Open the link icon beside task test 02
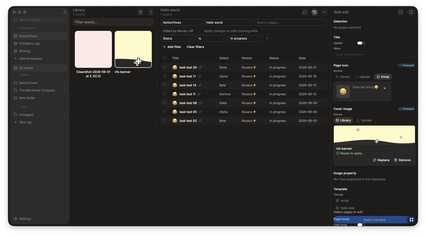The image size is (426, 236). 200,121
